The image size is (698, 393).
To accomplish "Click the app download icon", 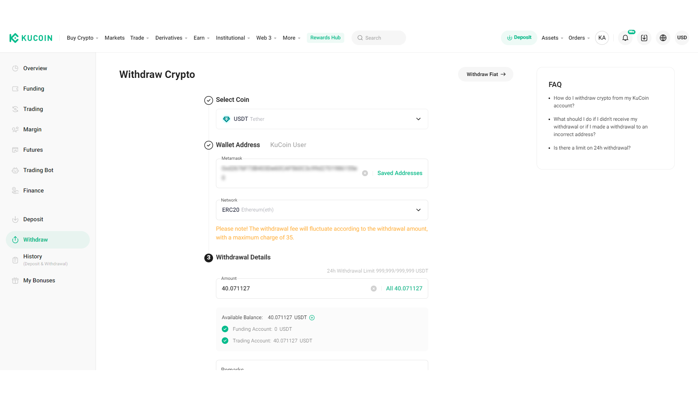I will coord(644,38).
